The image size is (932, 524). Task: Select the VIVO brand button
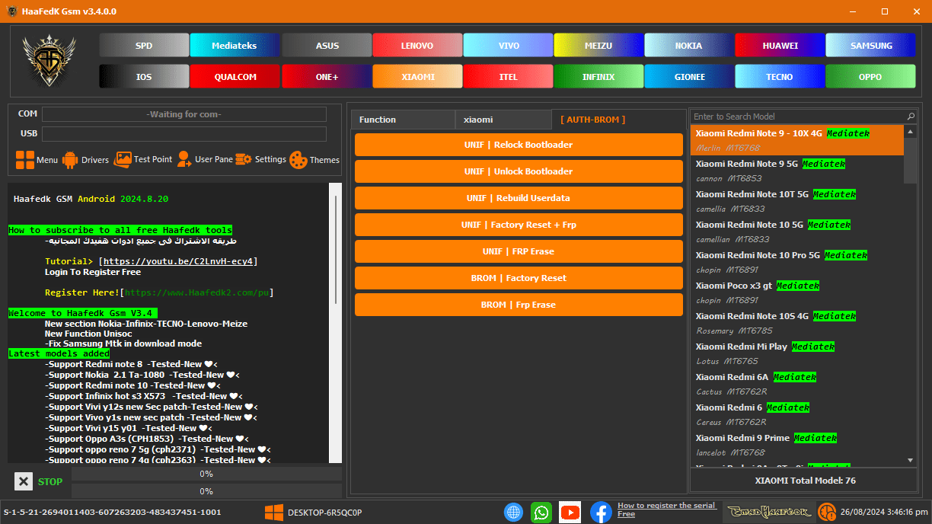point(508,45)
